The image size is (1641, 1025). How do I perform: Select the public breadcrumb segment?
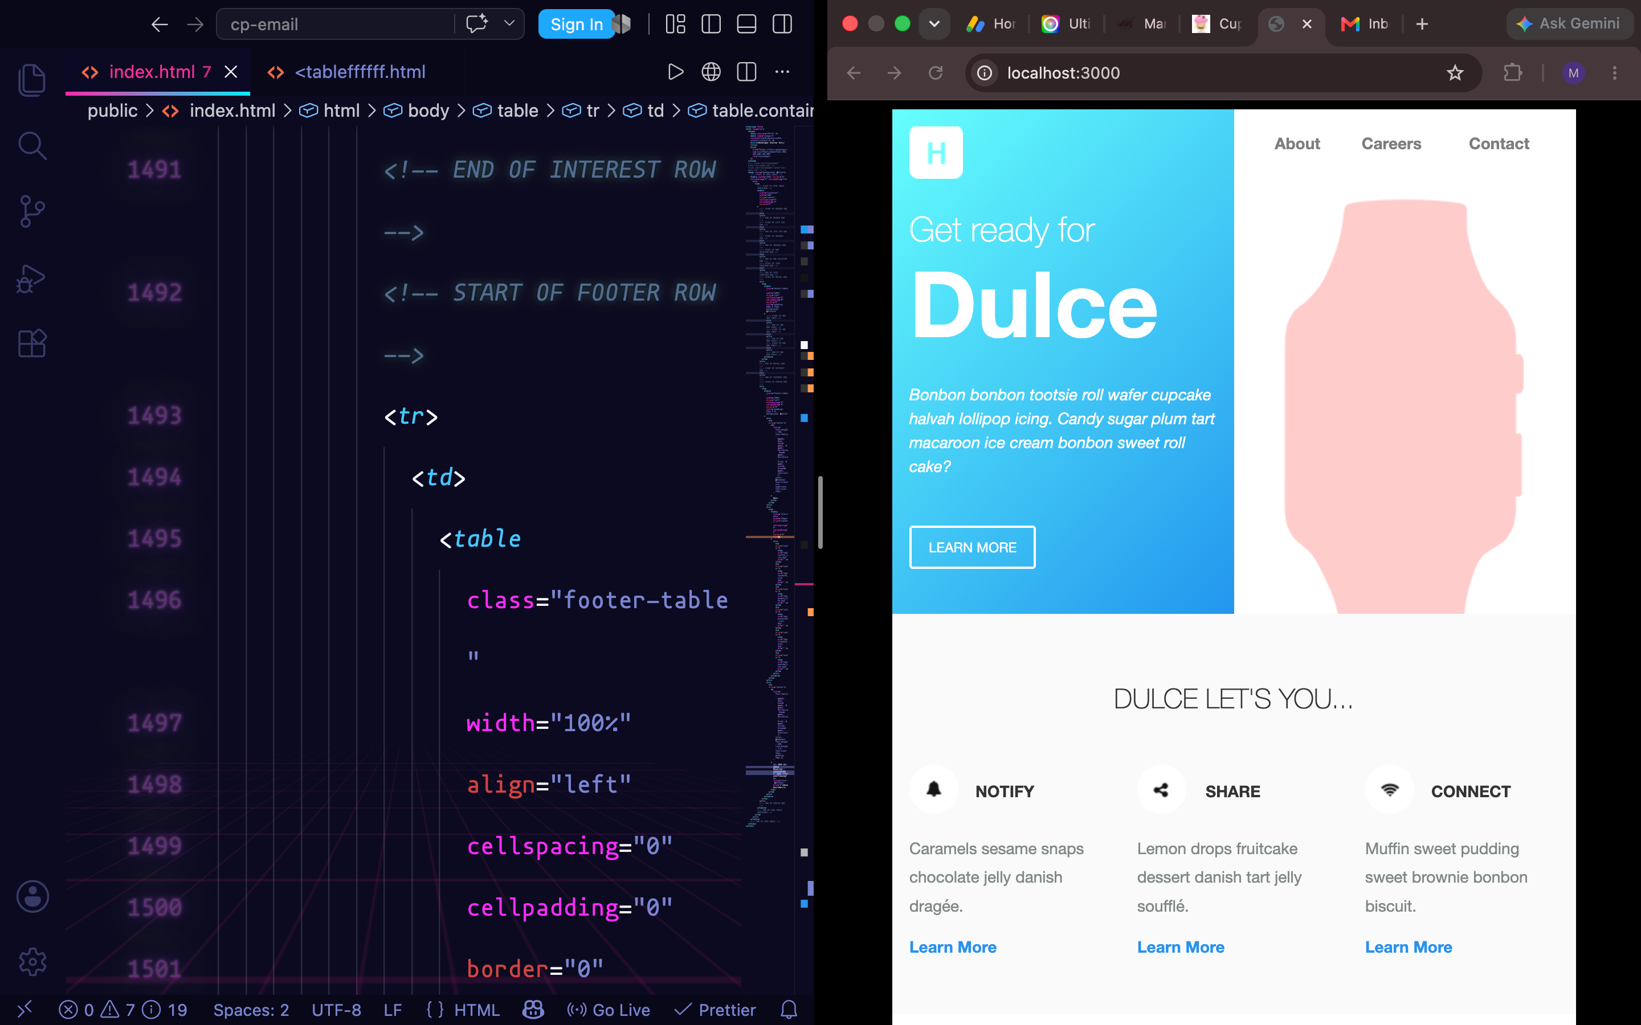pos(112,110)
